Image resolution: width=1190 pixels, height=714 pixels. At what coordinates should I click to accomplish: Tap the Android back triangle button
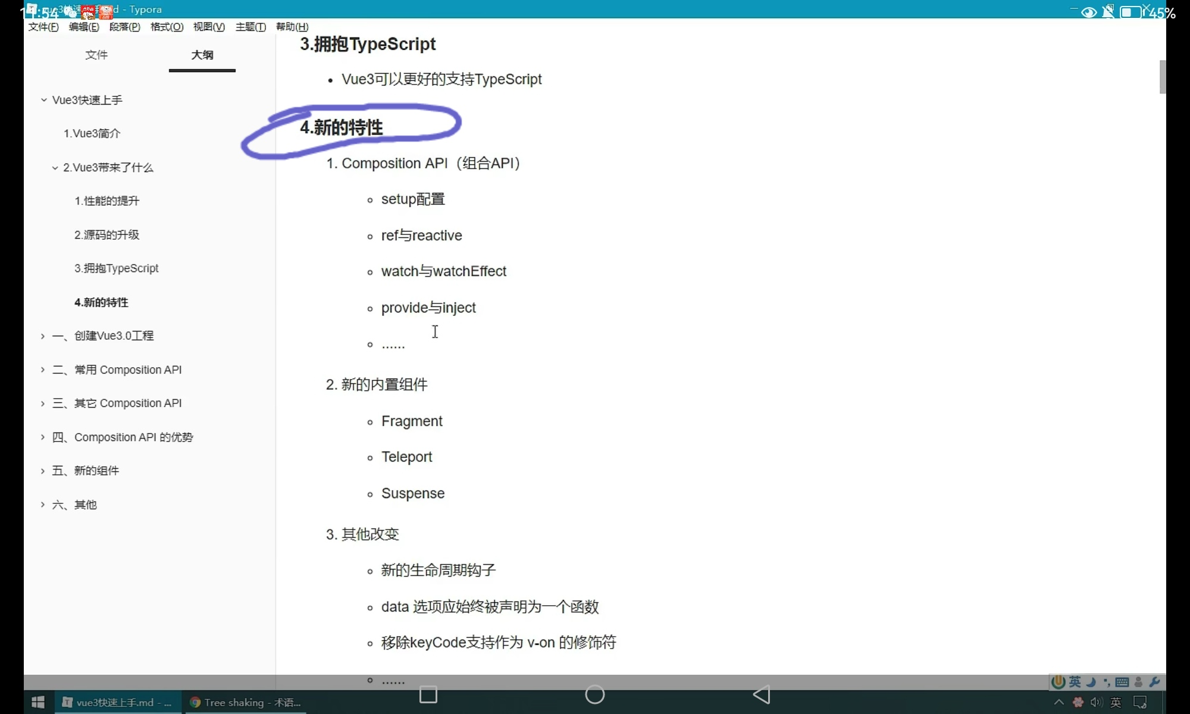(762, 694)
